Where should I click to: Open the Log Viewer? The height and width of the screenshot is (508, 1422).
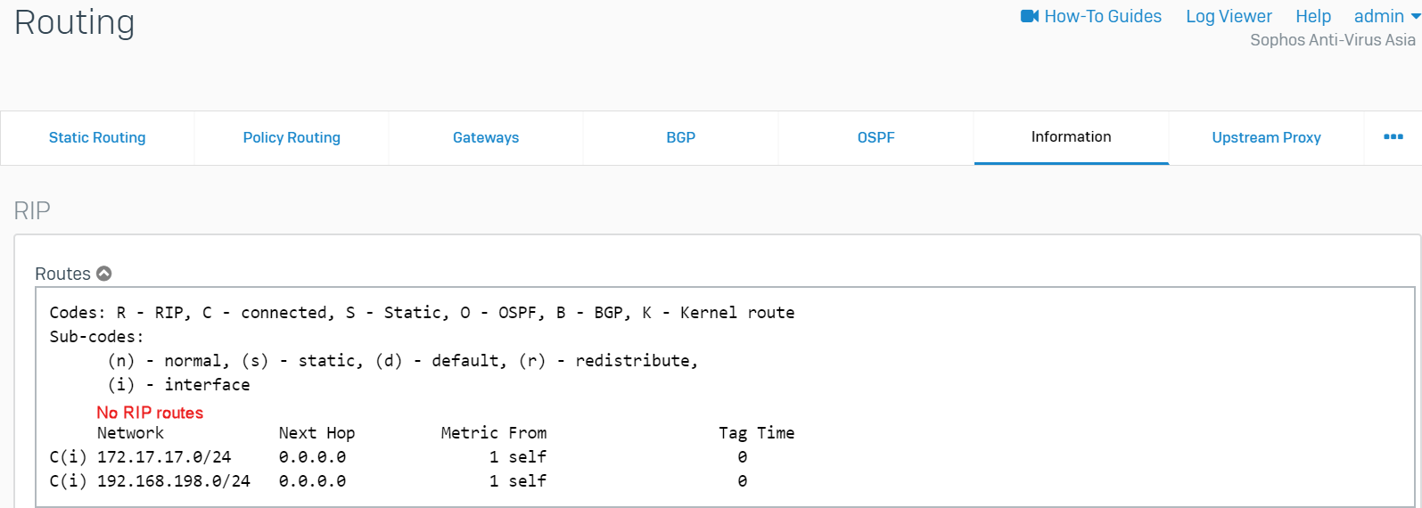[1229, 16]
